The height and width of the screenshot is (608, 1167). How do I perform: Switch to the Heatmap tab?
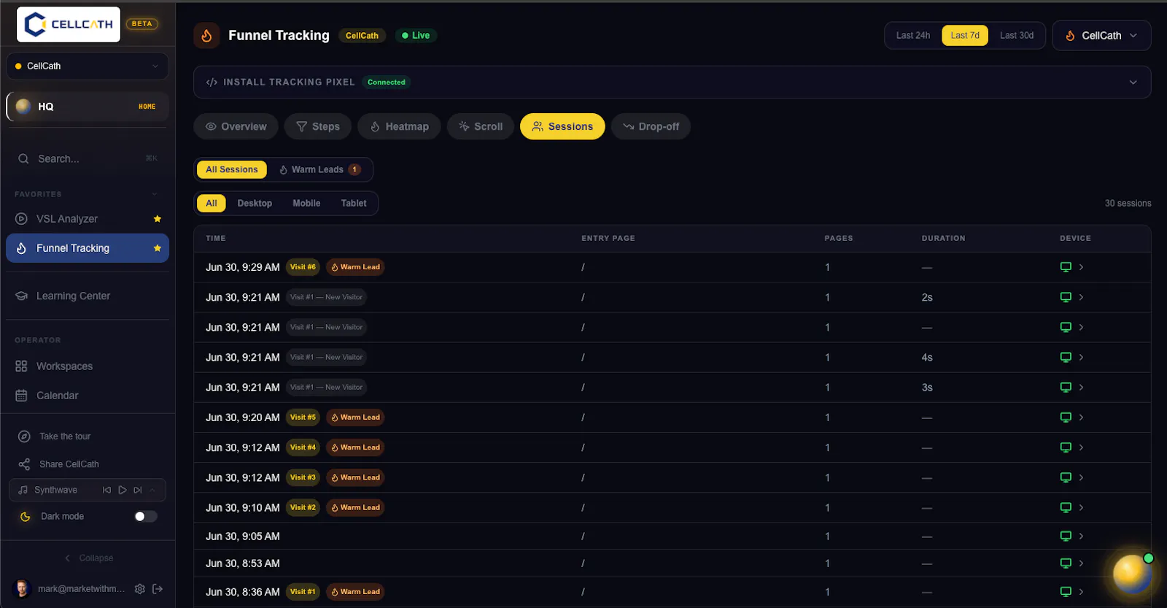point(399,126)
